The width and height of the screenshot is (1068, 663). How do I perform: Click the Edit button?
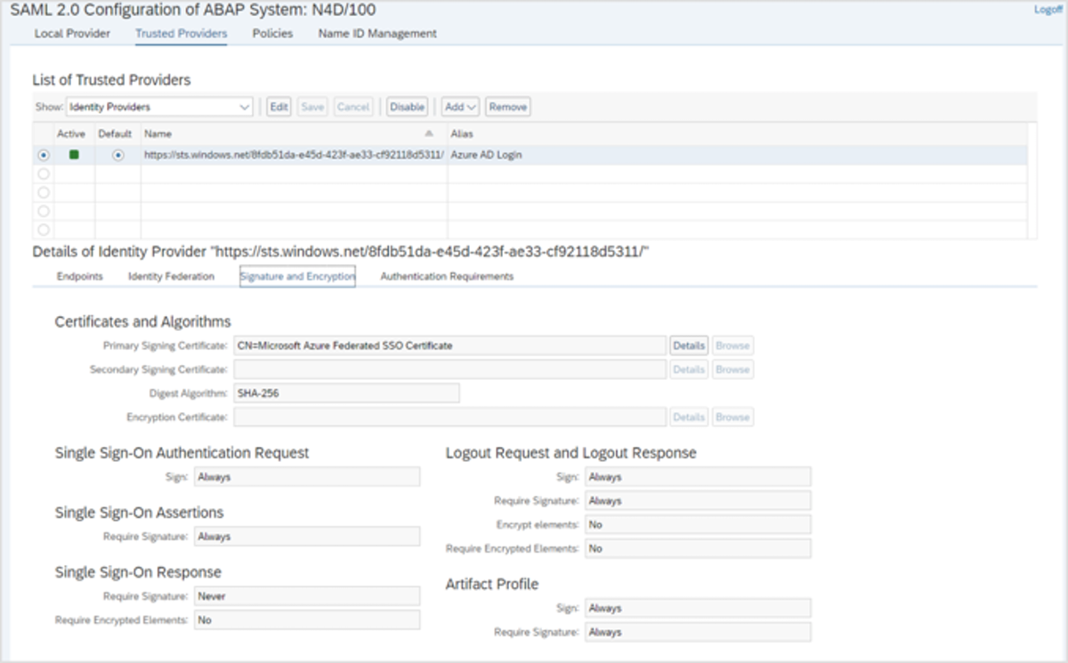[279, 107]
